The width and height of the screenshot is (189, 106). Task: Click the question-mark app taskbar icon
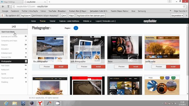pos(23,103)
